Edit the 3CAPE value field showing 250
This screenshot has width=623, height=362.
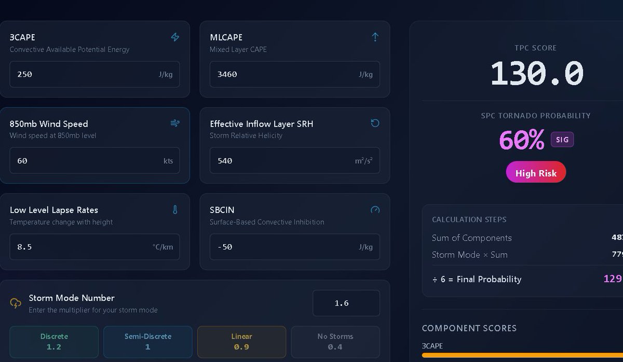click(94, 74)
